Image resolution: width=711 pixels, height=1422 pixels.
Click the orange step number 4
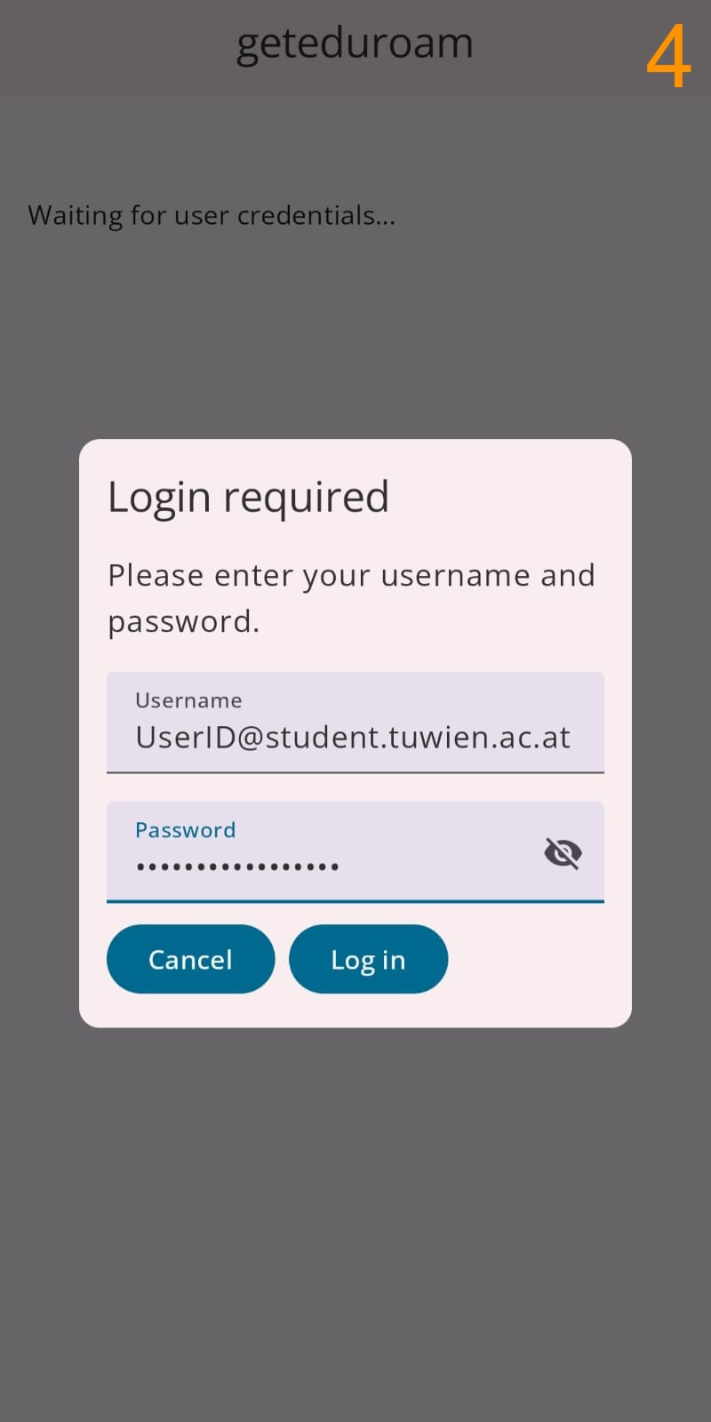(668, 57)
